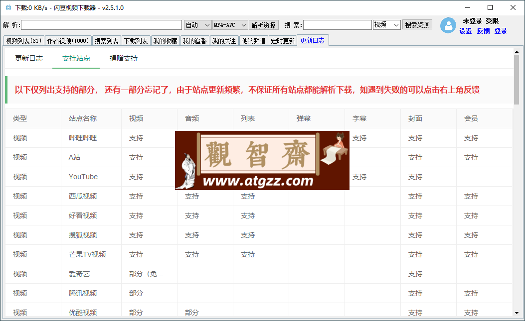
Task: Click the 解析资源 button
Action: pos(264,25)
